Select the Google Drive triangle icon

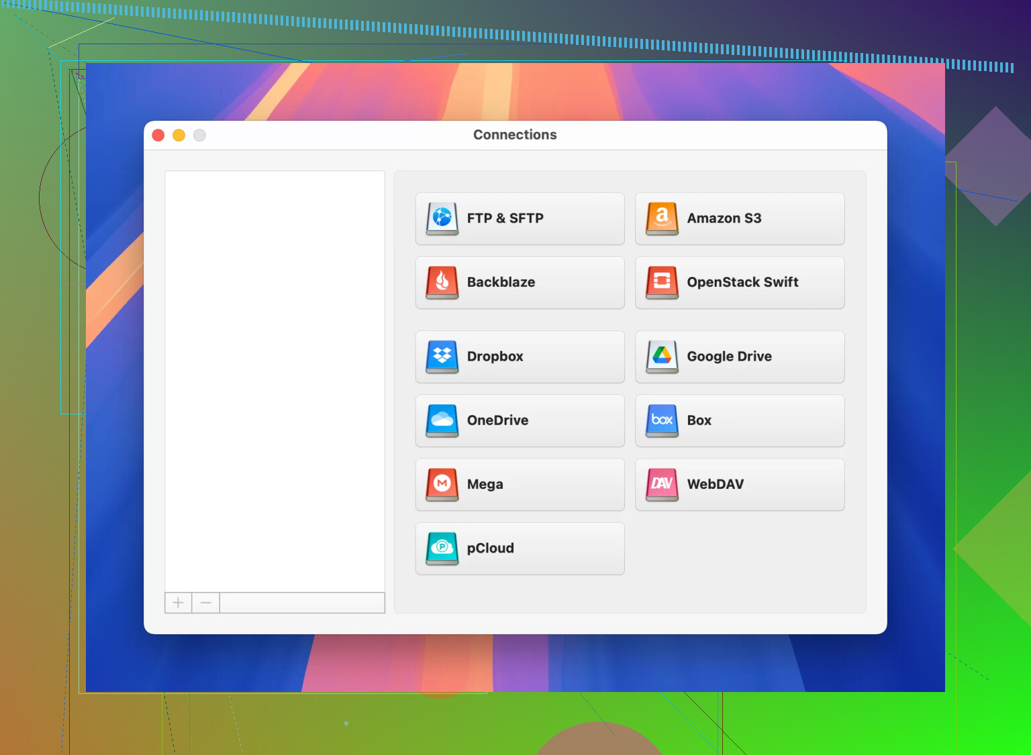click(x=662, y=357)
